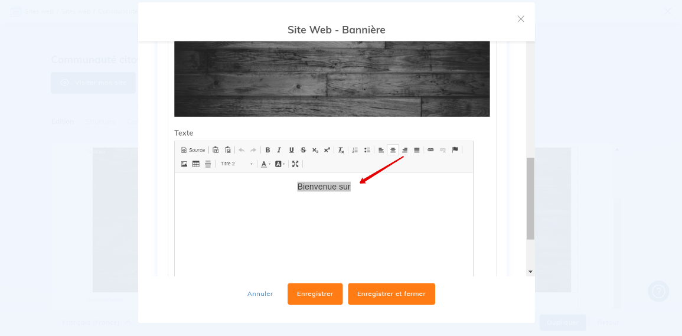Insert a table in the text
Viewport: 682px width, 336px height.
pyautogui.click(x=196, y=164)
